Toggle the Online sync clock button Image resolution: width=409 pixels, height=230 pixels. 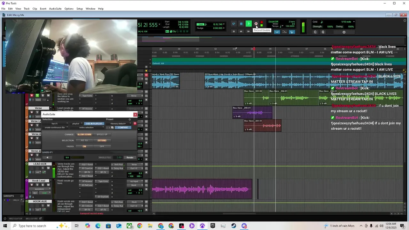point(234,24)
